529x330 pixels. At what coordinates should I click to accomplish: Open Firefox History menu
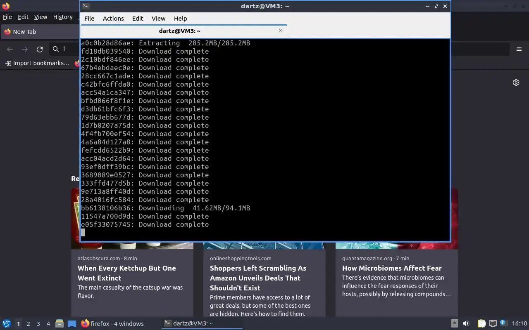point(63,17)
